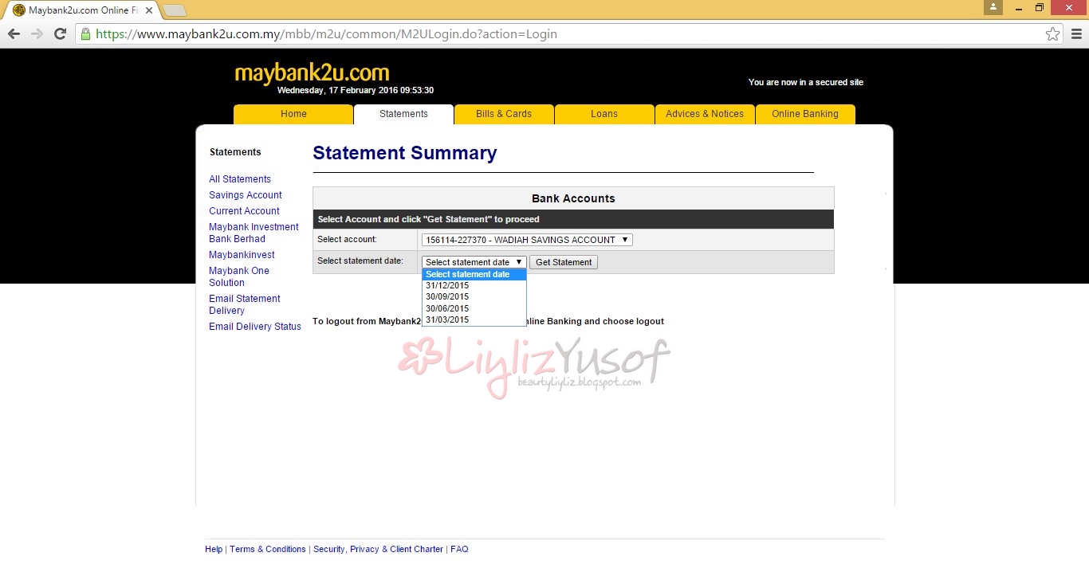This screenshot has height=580, width=1089.
Task: Open Maybankinvest link
Action: pyautogui.click(x=242, y=255)
